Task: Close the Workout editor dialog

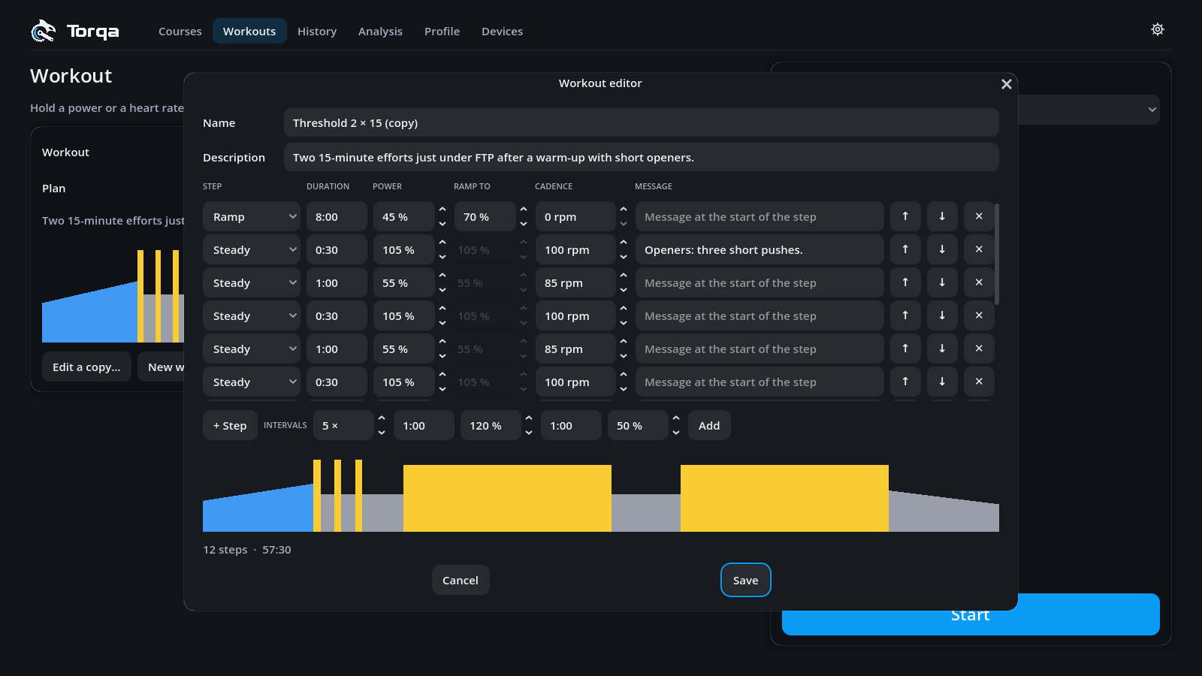Action: tap(1007, 84)
